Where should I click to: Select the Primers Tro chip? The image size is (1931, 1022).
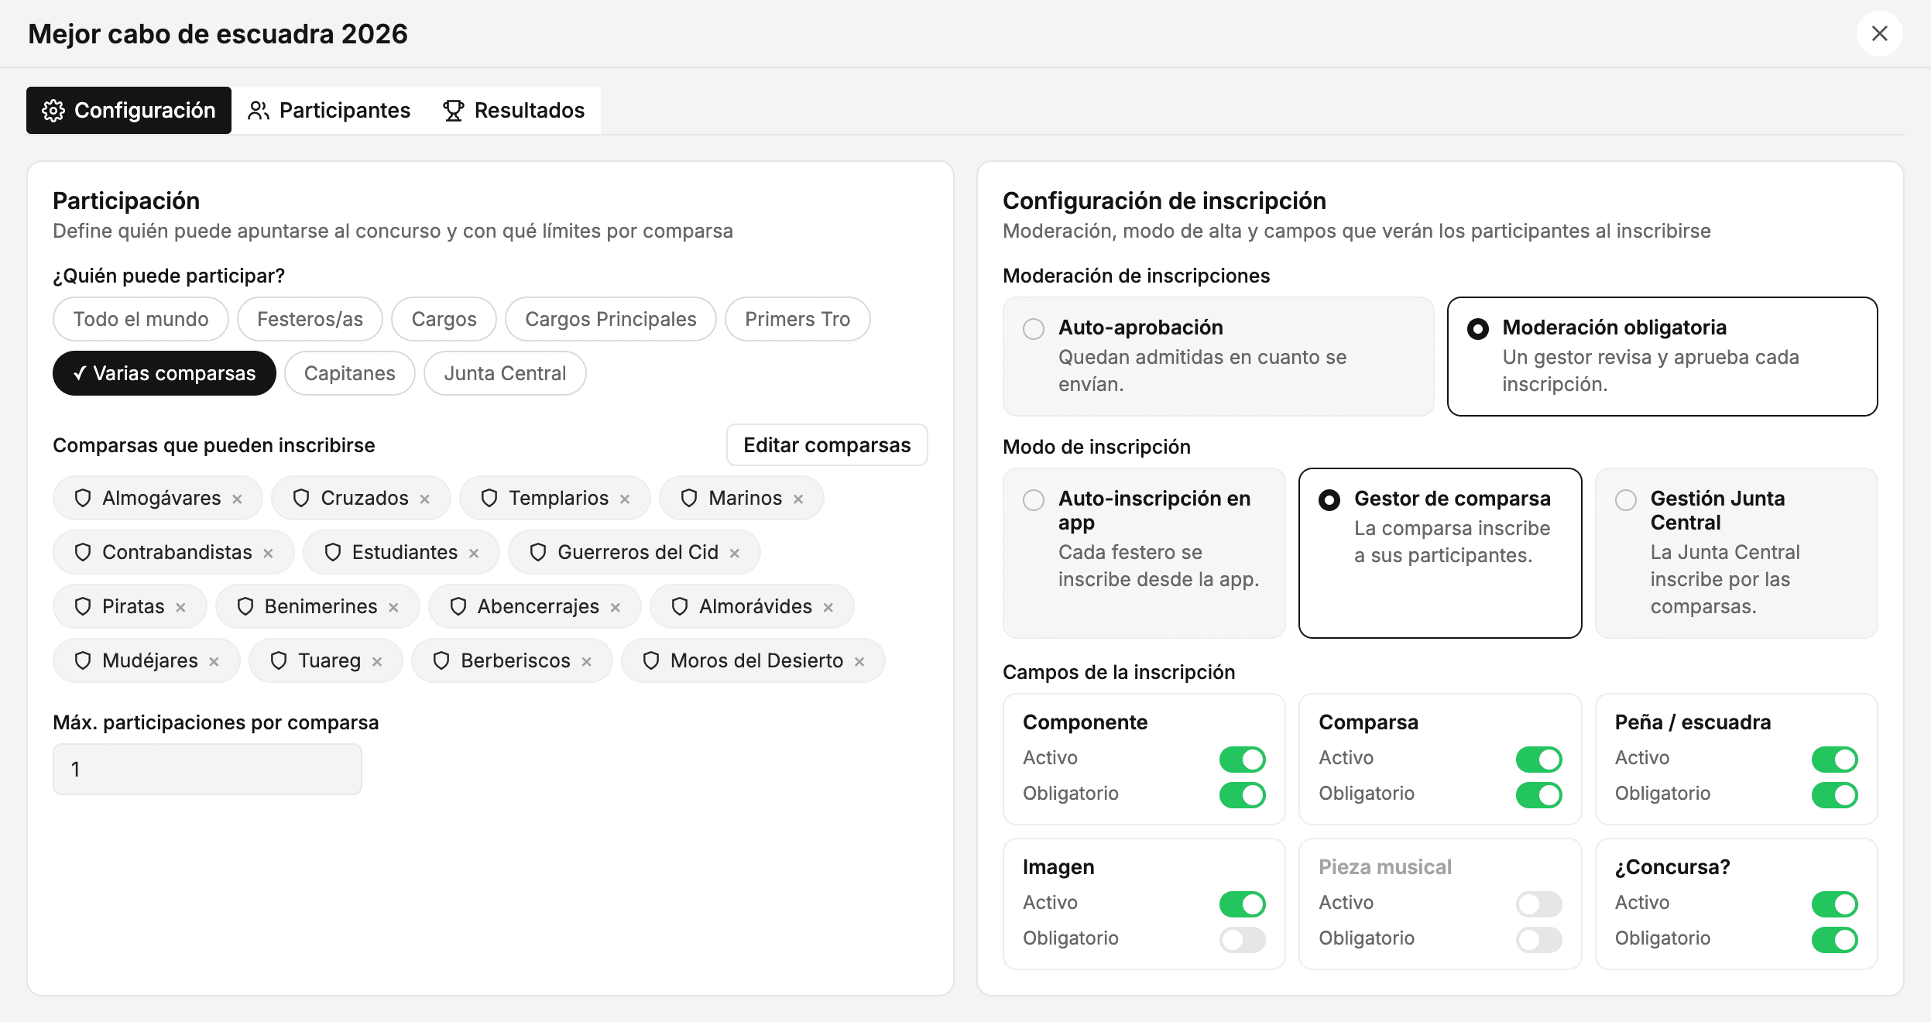797,319
